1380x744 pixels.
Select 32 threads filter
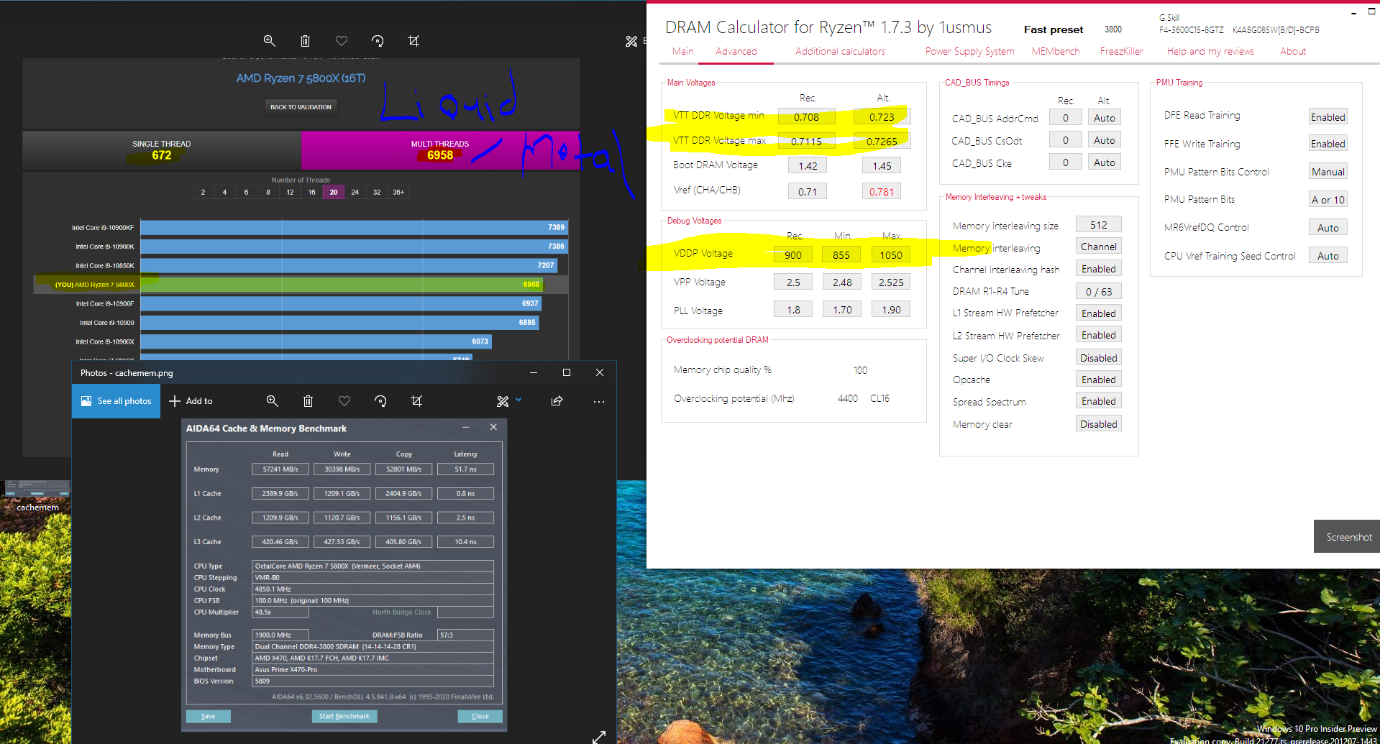376,192
